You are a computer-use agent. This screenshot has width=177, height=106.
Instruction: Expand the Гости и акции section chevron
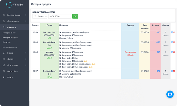(x=26, y=15)
